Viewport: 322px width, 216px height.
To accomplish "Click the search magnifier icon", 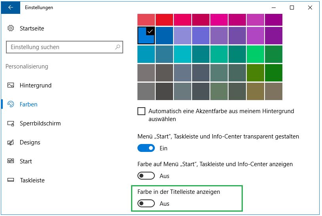I will click(118, 47).
